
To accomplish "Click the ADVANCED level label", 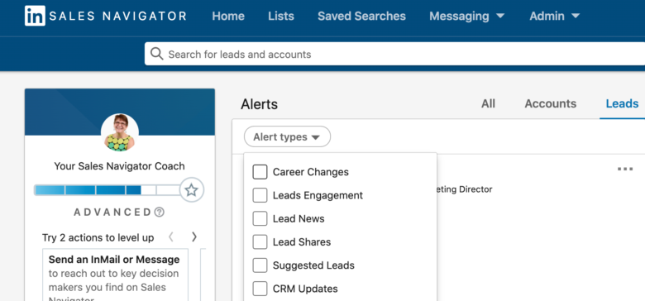I will point(112,213).
